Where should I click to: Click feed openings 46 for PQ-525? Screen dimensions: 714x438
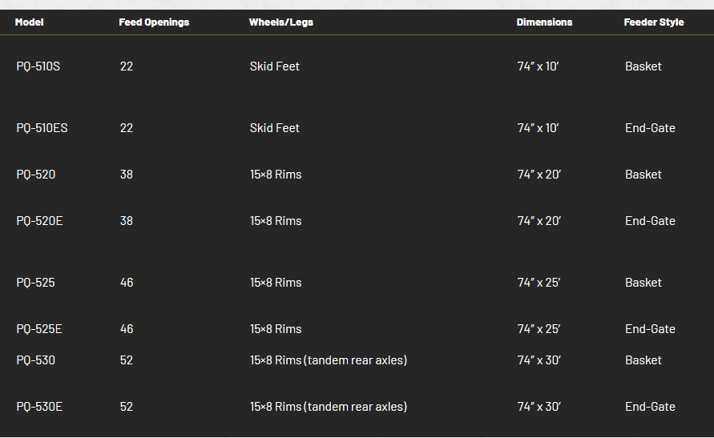(127, 283)
